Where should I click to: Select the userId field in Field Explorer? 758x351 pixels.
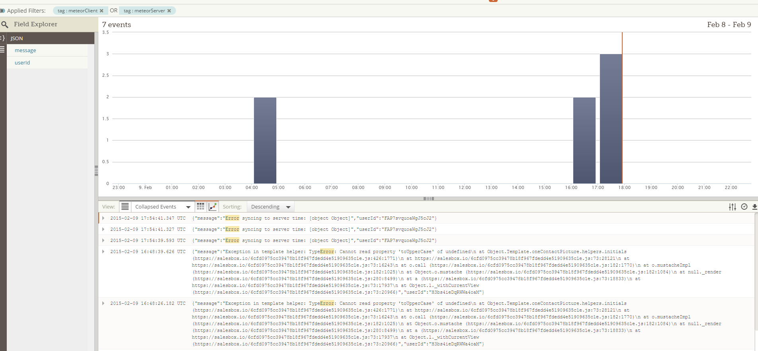point(22,62)
